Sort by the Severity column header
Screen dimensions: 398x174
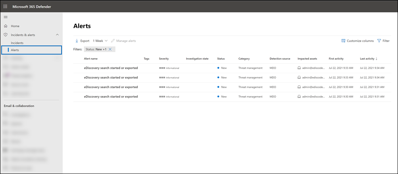click(x=164, y=59)
